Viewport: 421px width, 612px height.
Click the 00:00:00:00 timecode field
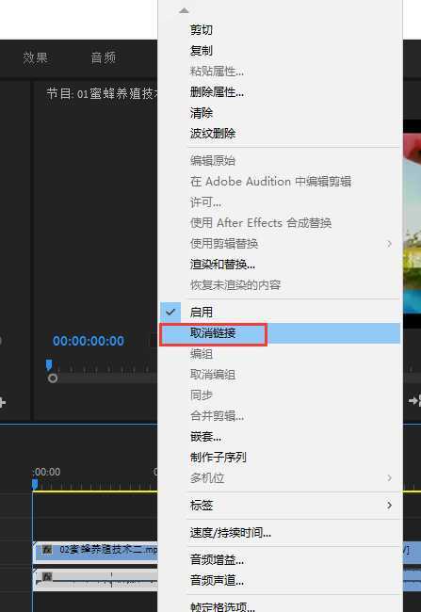(89, 341)
